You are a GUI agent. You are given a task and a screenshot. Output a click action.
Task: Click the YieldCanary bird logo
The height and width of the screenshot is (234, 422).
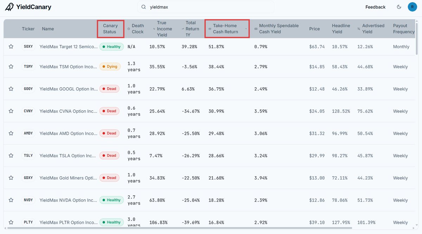(x=10, y=7)
